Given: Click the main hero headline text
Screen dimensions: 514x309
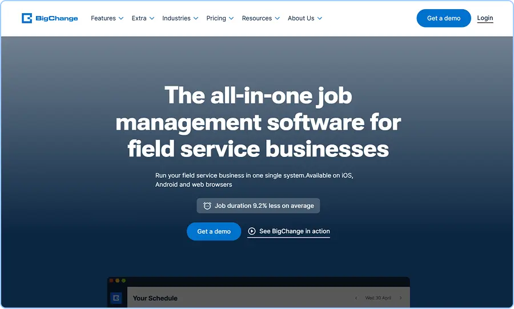Looking at the screenshot, I should (x=258, y=122).
